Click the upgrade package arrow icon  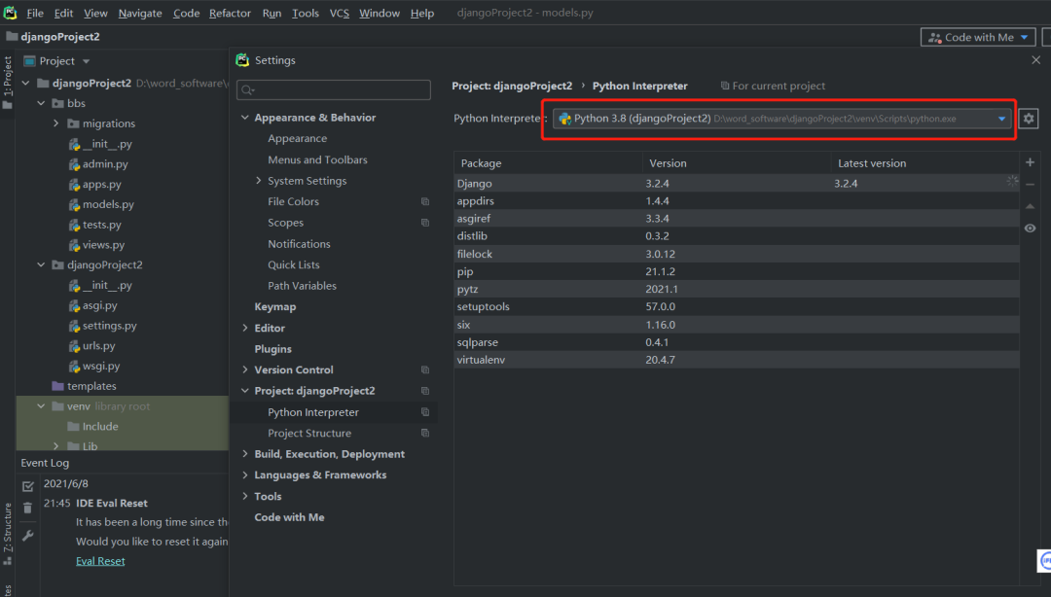[1031, 206]
